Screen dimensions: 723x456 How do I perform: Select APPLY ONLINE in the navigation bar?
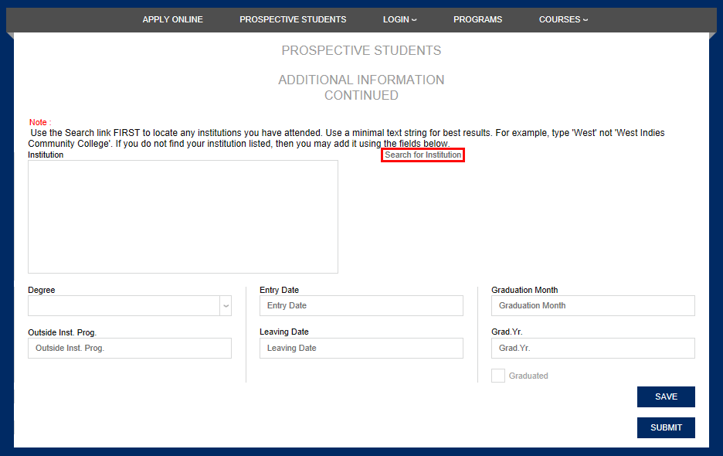[x=172, y=19]
